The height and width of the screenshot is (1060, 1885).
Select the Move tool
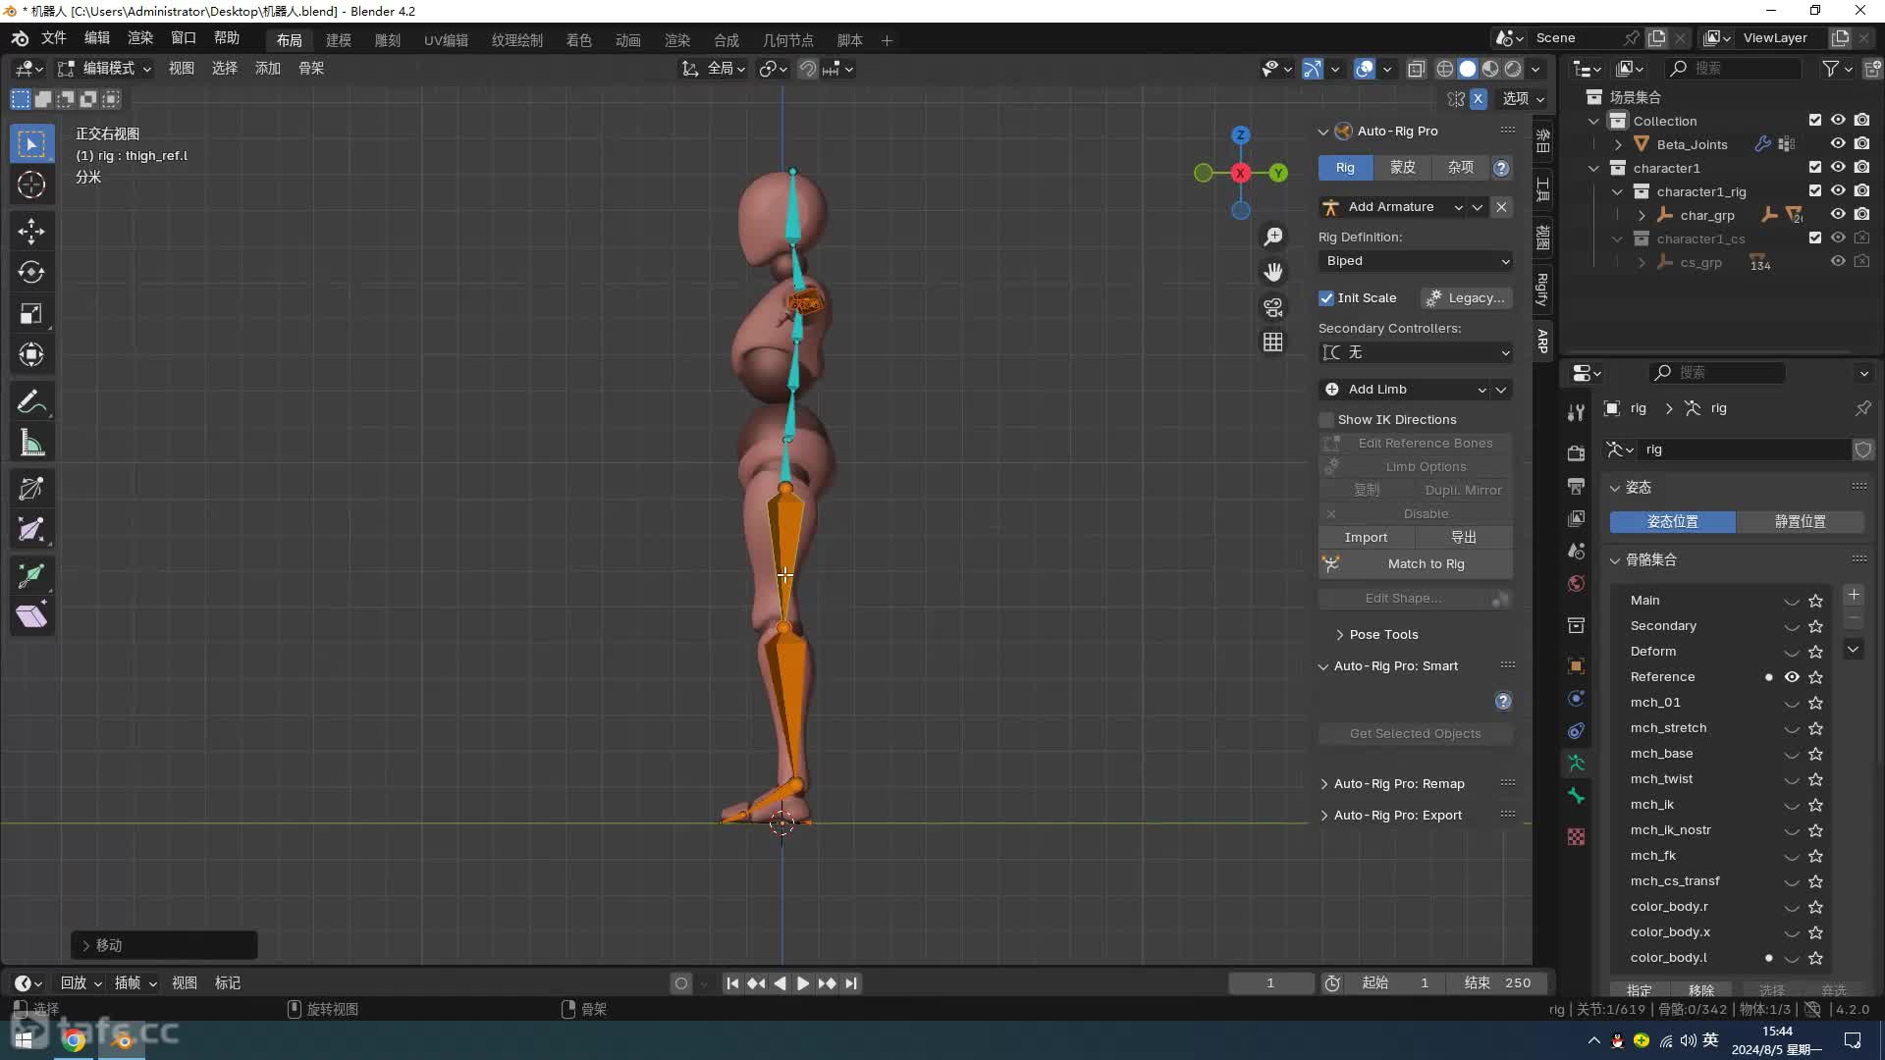31,231
